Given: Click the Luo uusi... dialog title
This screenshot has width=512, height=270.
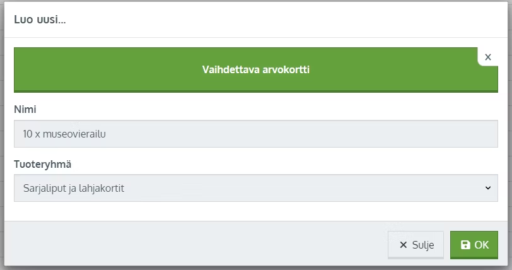Looking at the screenshot, I should (40, 20).
